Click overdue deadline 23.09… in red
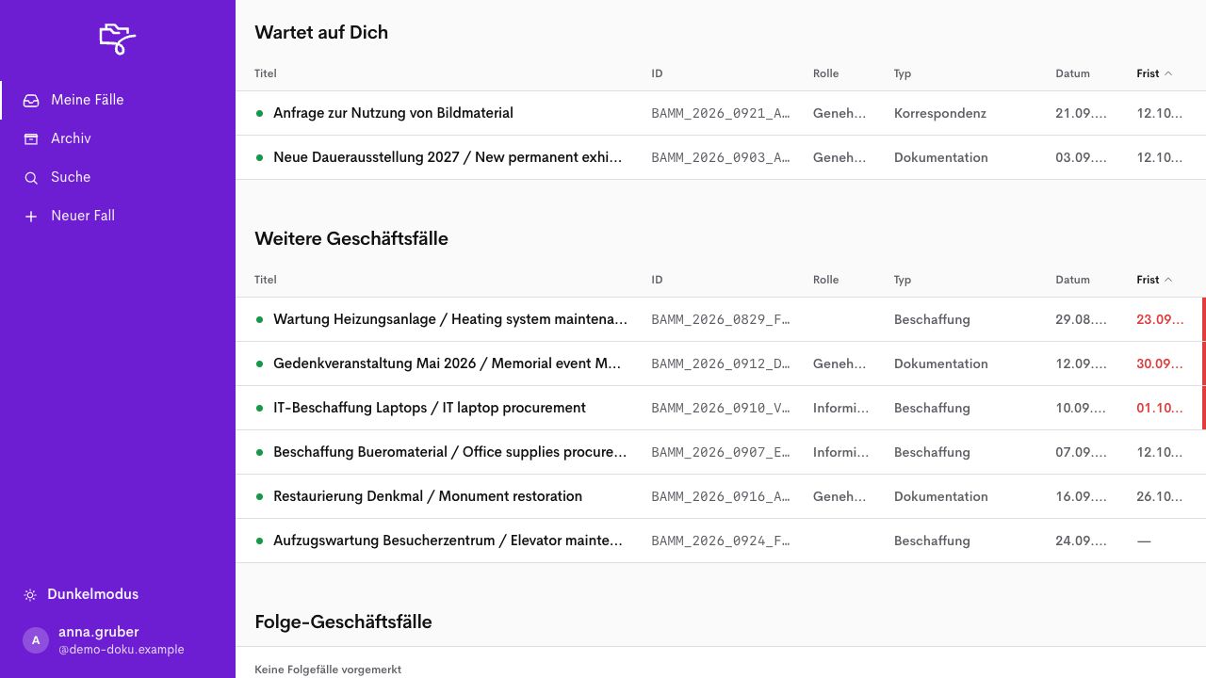 (x=1160, y=319)
